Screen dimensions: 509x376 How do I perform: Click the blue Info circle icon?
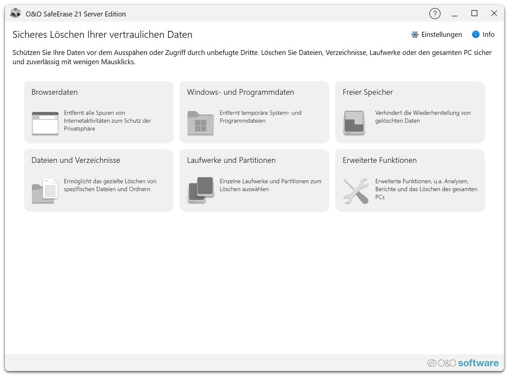click(x=476, y=34)
